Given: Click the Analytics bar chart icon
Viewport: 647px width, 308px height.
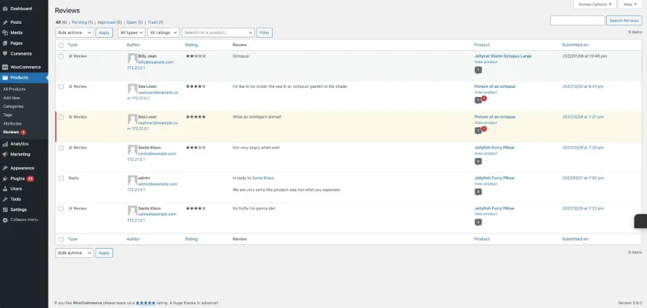Looking at the screenshot, I should [x=5, y=144].
